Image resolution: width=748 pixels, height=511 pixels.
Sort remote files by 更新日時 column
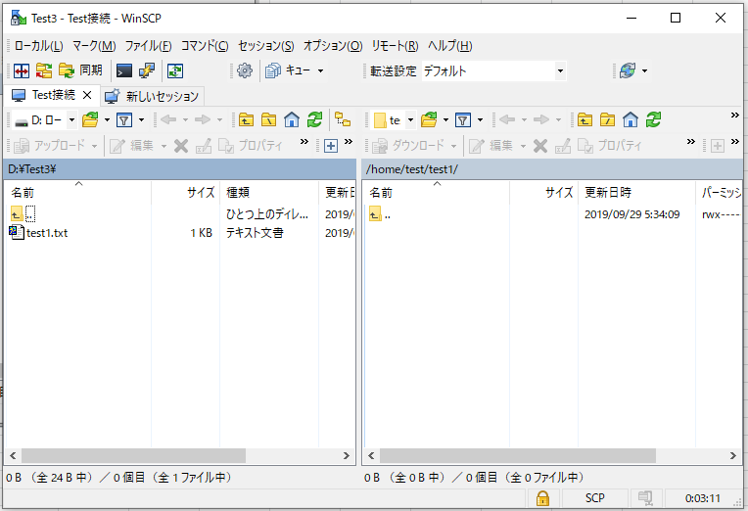tap(636, 192)
